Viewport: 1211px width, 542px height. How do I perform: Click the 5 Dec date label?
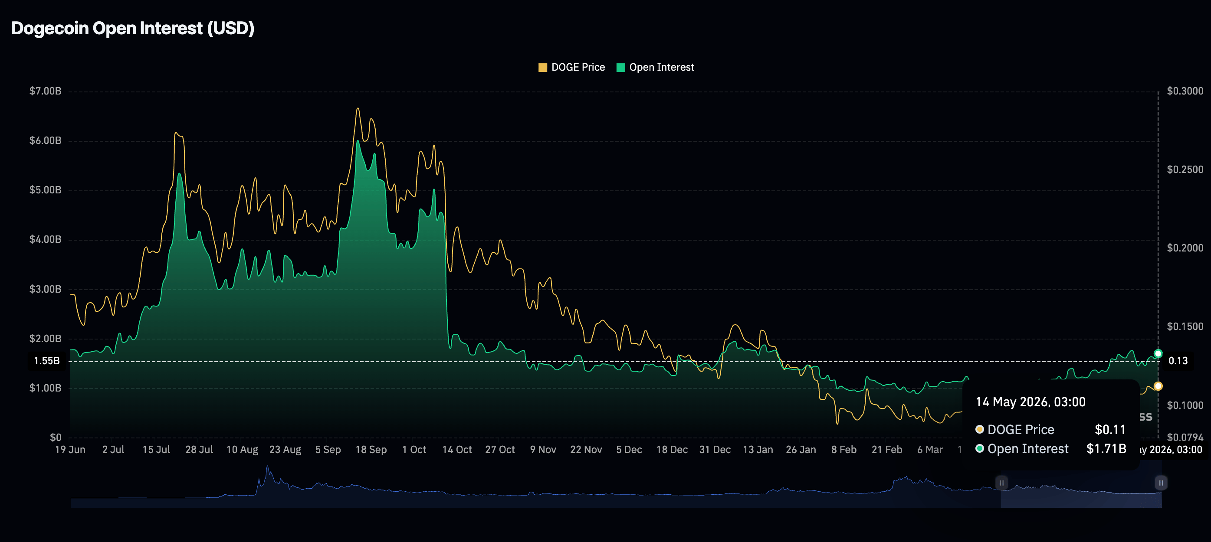click(629, 450)
